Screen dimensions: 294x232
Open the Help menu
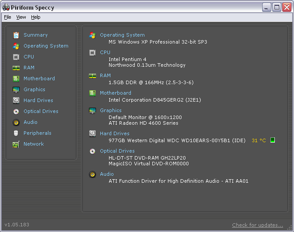pyautogui.click(x=36, y=17)
